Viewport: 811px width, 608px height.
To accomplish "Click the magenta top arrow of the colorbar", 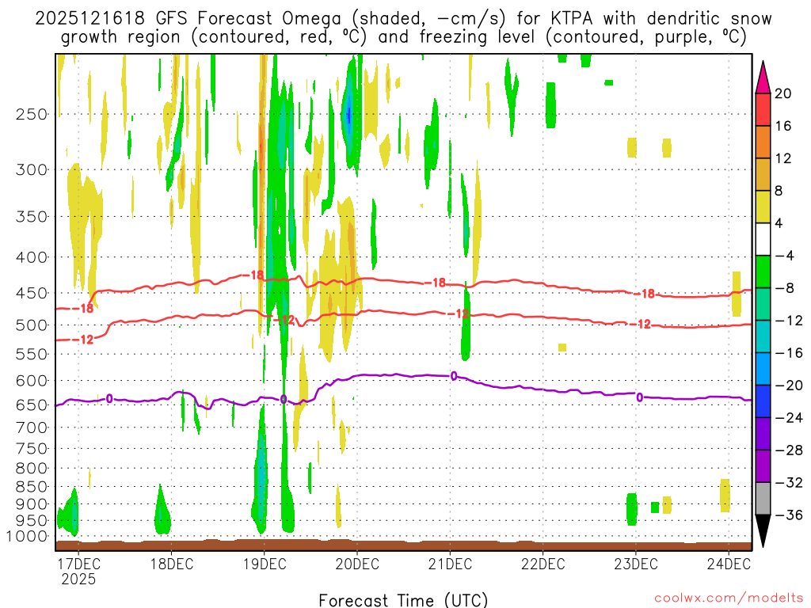I will coord(763,78).
